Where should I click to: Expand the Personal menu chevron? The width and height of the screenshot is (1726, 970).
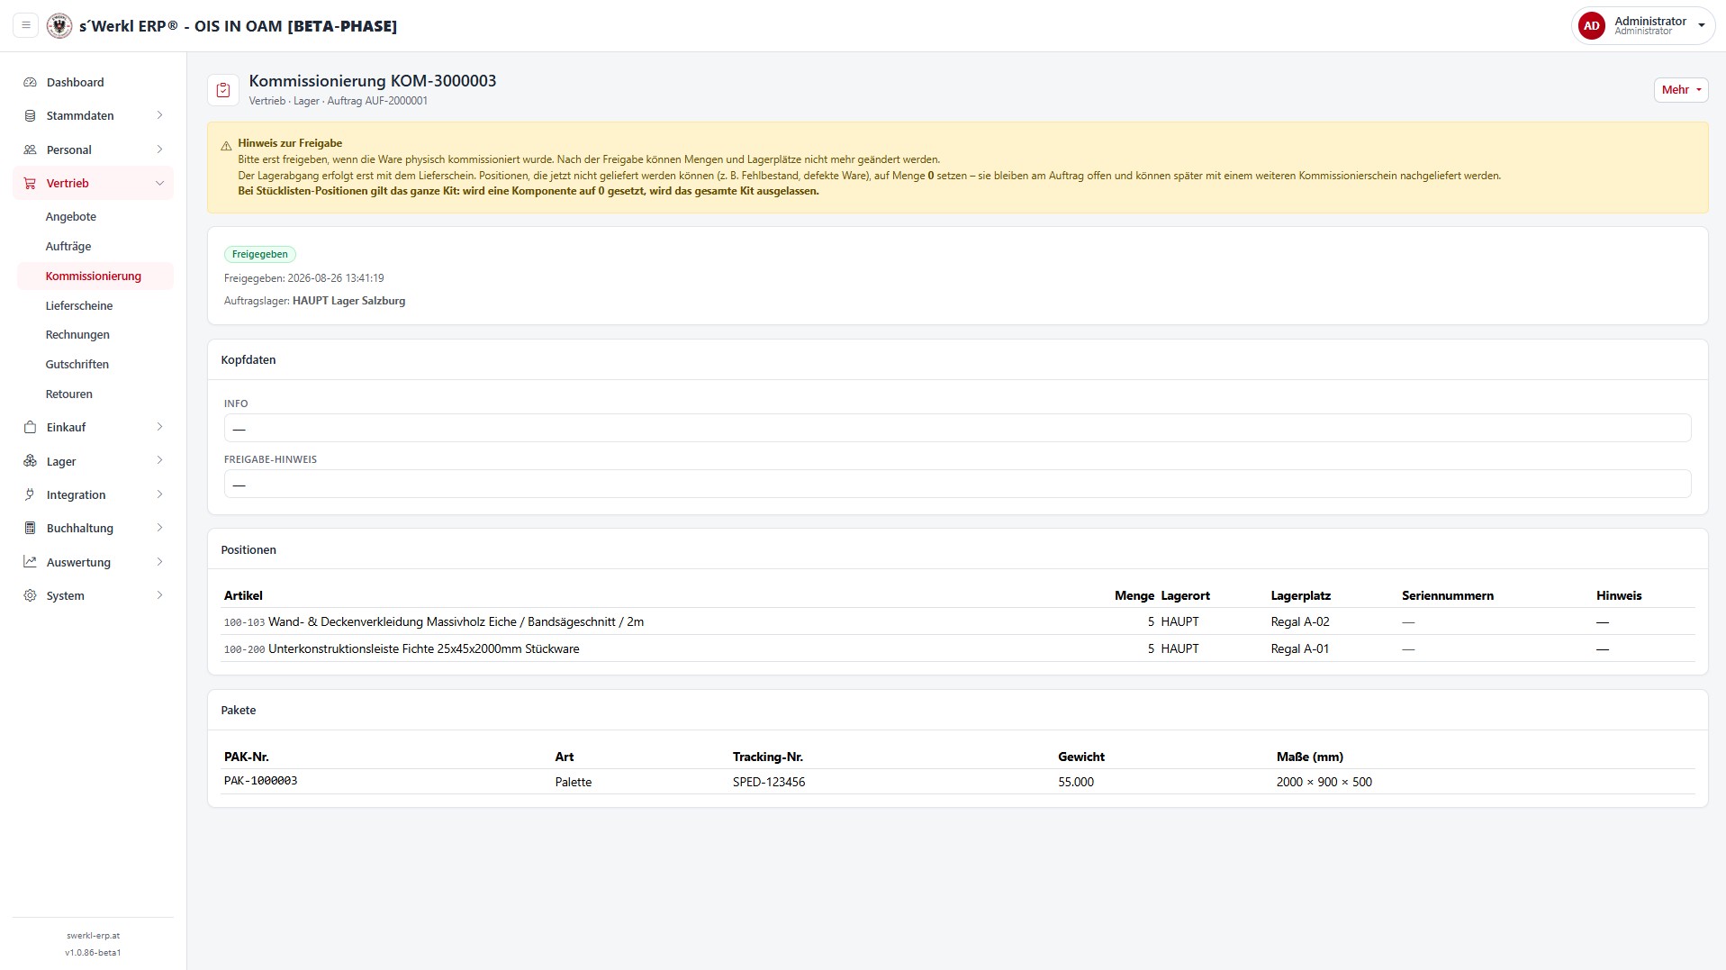coord(159,150)
